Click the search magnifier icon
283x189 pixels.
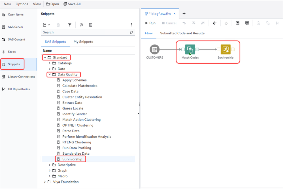coord(131,32)
